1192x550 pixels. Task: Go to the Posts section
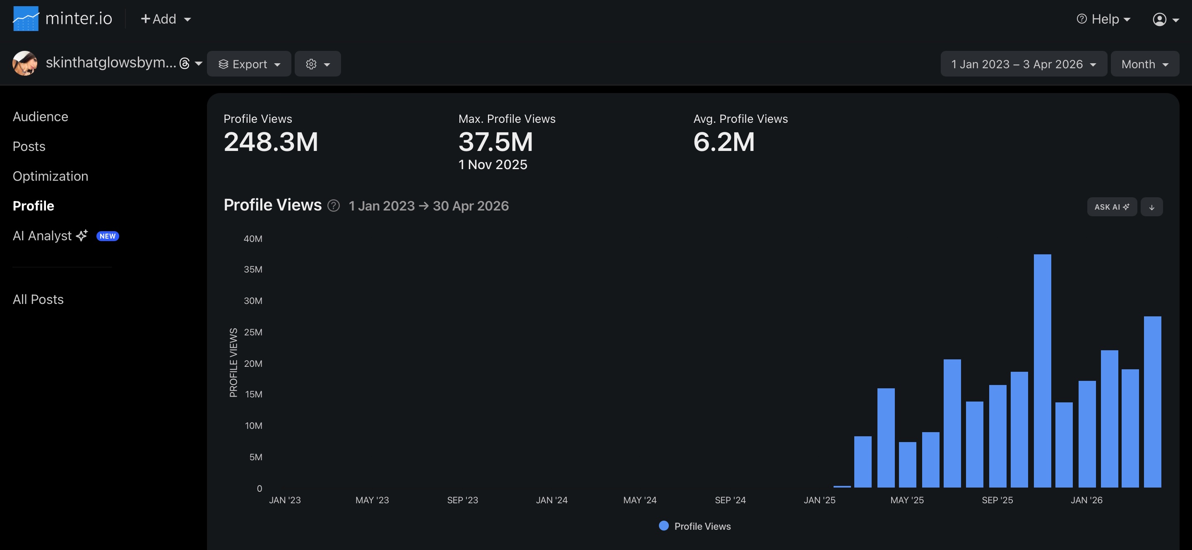tap(29, 146)
